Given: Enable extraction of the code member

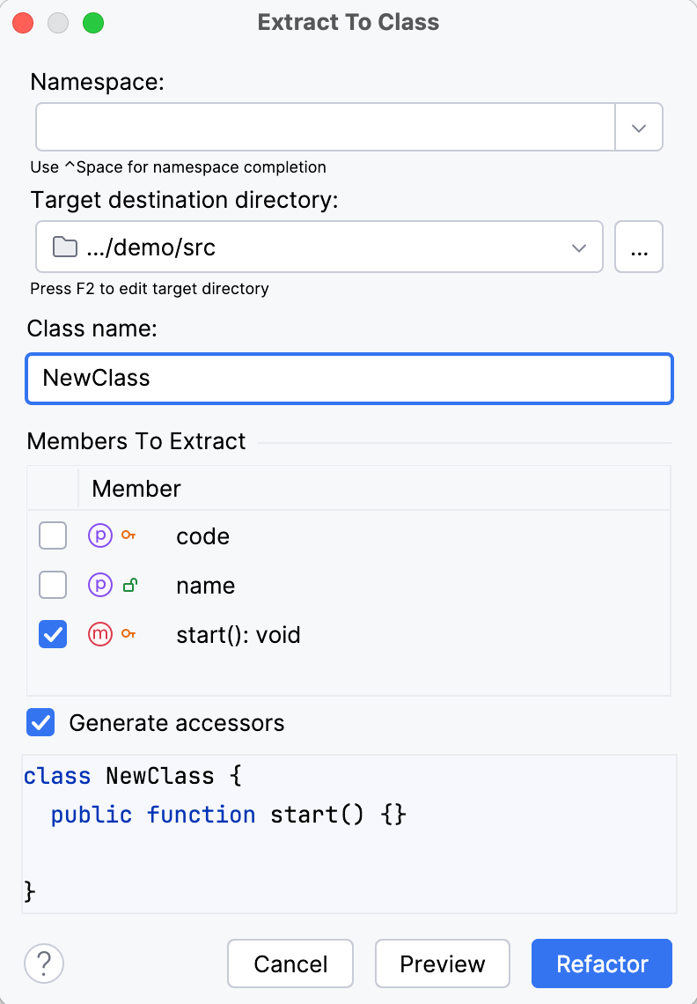Looking at the screenshot, I should point(52,535).
